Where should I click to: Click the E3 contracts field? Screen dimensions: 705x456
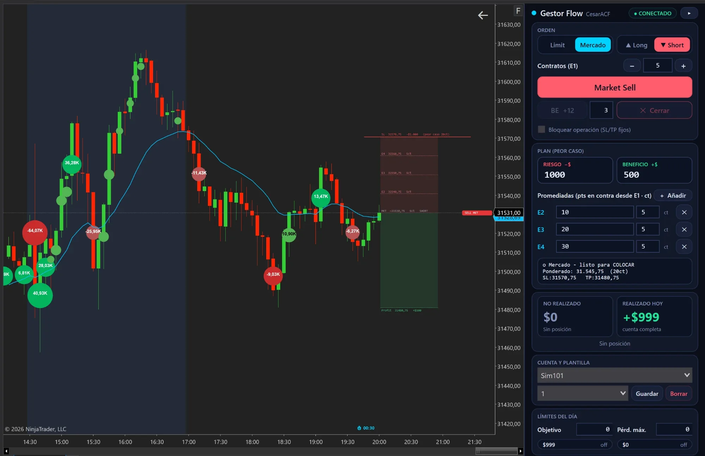pyautogui.click(x=648, y=229)
